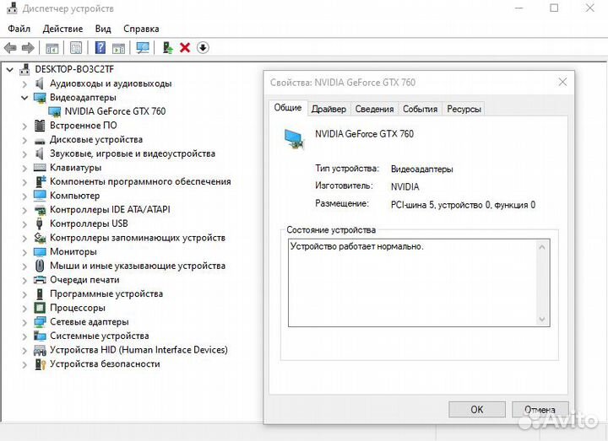The width and height of the screenshot is (608, 441).
Task: Select the Дисковые устройства tree item
Action: tap(96, 139)
